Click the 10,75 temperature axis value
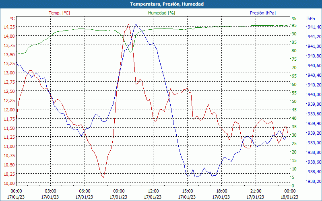 click(9, 156)
